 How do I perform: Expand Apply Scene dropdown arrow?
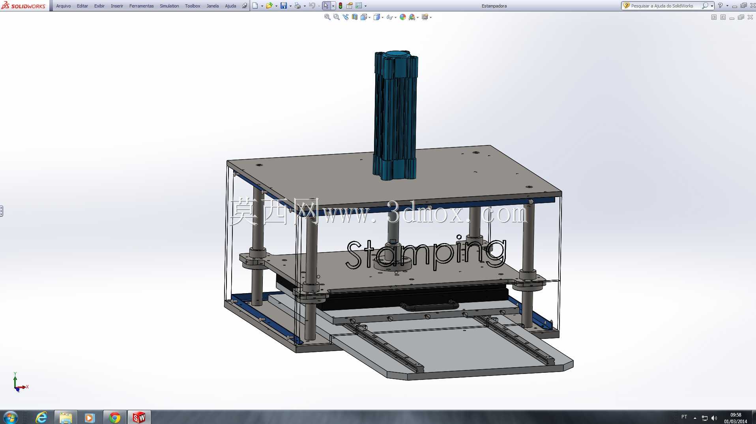point(417,17)
